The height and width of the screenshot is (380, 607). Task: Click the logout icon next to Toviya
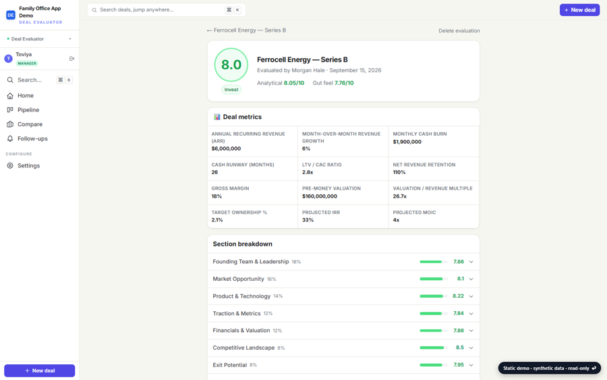click(x=71, y=59)
